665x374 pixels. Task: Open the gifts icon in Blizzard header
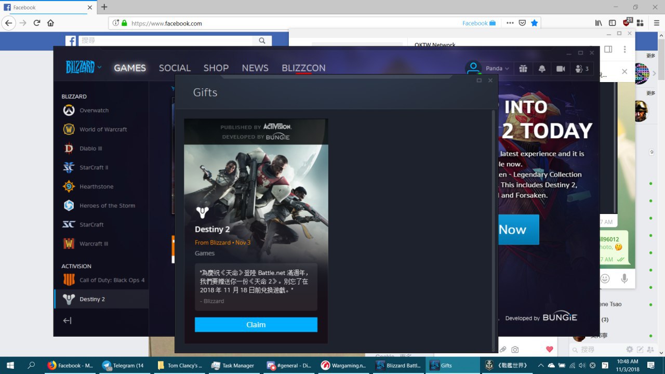[524, 69]
